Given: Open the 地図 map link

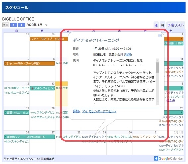Looking at the screenshot, I should pos(128,55).
